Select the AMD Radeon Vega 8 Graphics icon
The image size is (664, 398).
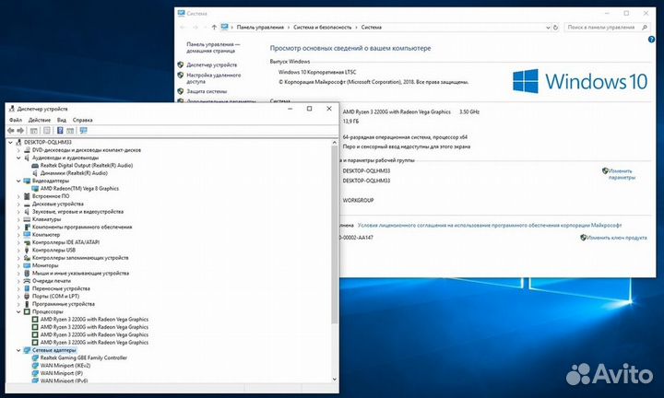tap(35, 189)
